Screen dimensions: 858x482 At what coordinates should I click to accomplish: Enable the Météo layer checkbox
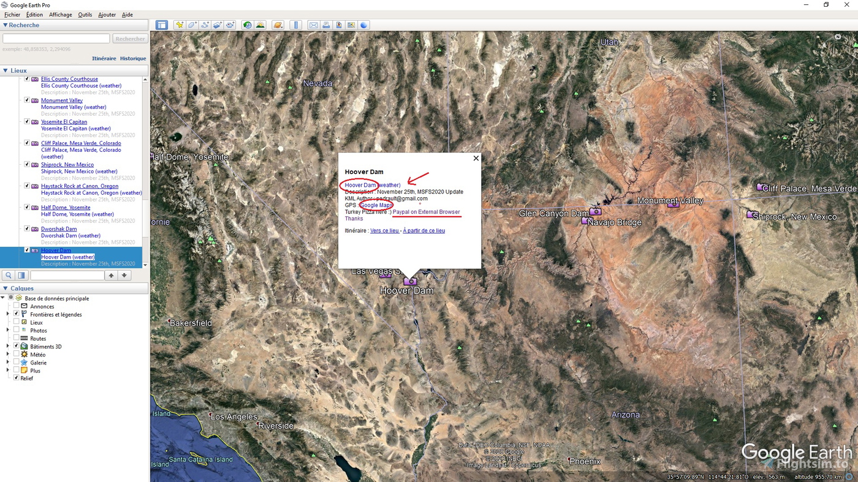15,354
